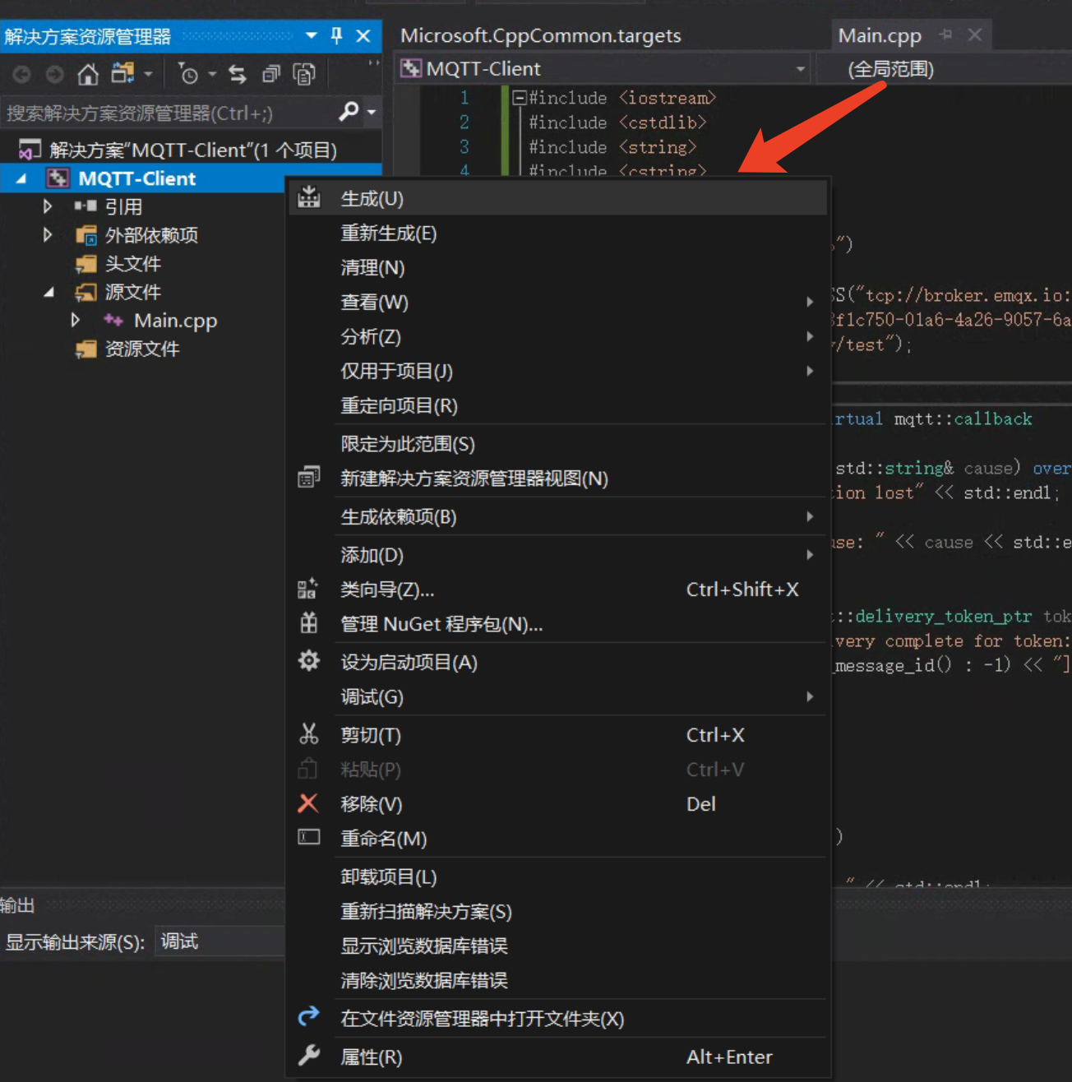This screenshot has height=1082, width=1072.
Task: Open the (全局范围) scope dropdown
Action: coord(944,69)
